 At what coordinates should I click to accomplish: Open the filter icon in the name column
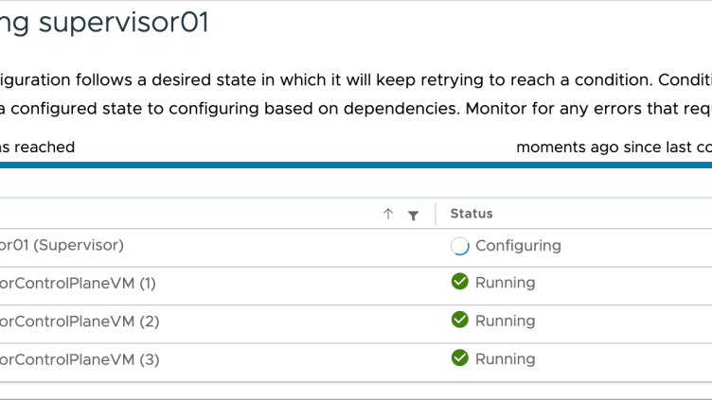(413, 216)
